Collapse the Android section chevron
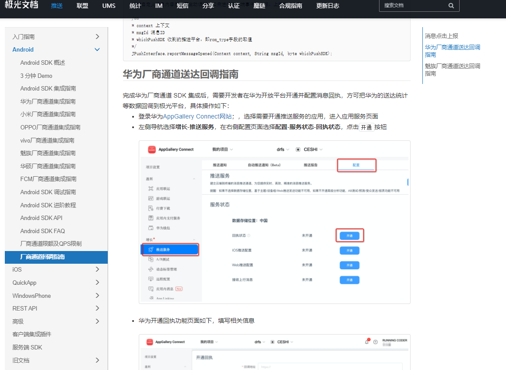Viewport: 506px width, 370px height. 97,49
